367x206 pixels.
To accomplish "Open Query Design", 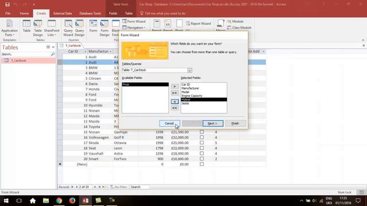I will [x=79, y=28].
